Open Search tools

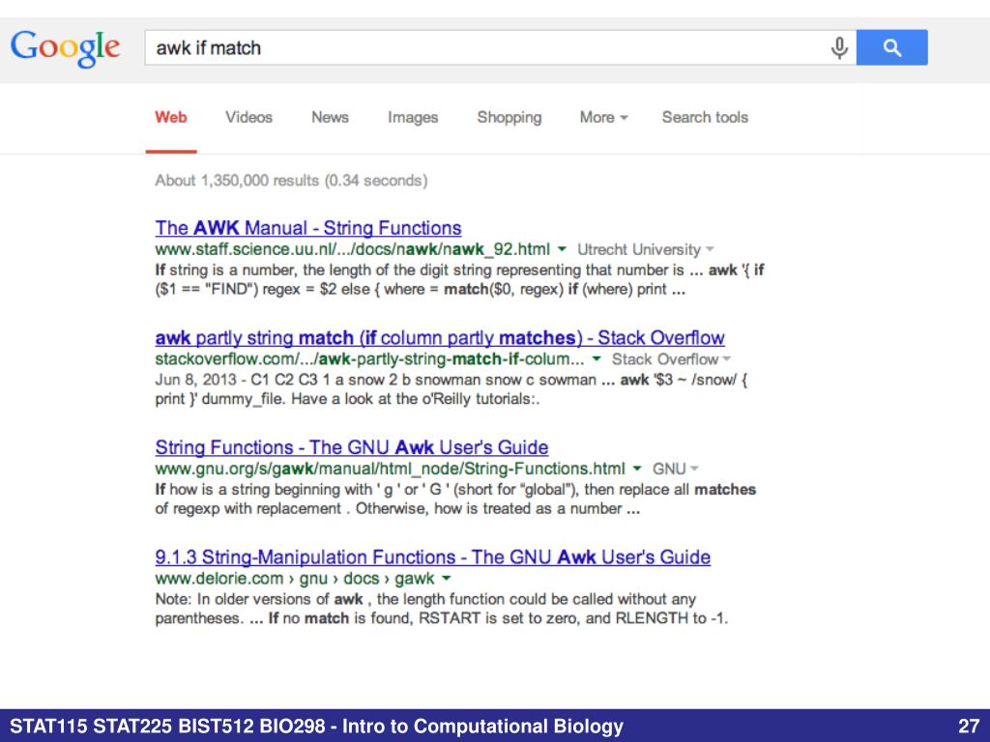point(705,117)
